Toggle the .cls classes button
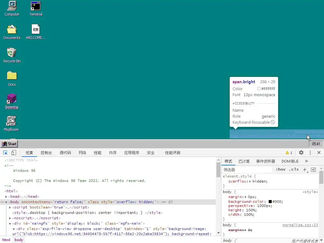Viewport: 324px width, 243px height. tap(294, 170)
